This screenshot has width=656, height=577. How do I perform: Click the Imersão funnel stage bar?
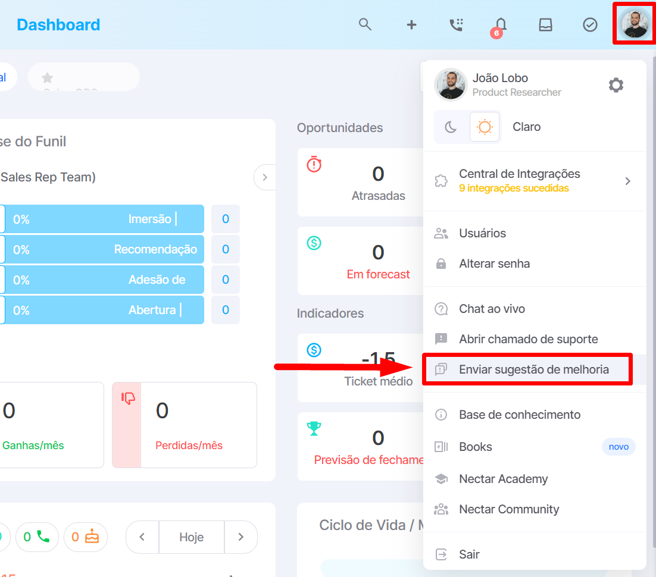click(x=104, y=219)
